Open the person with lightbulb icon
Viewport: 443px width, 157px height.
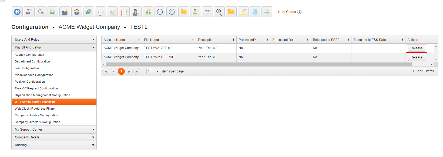click(196, 12)
